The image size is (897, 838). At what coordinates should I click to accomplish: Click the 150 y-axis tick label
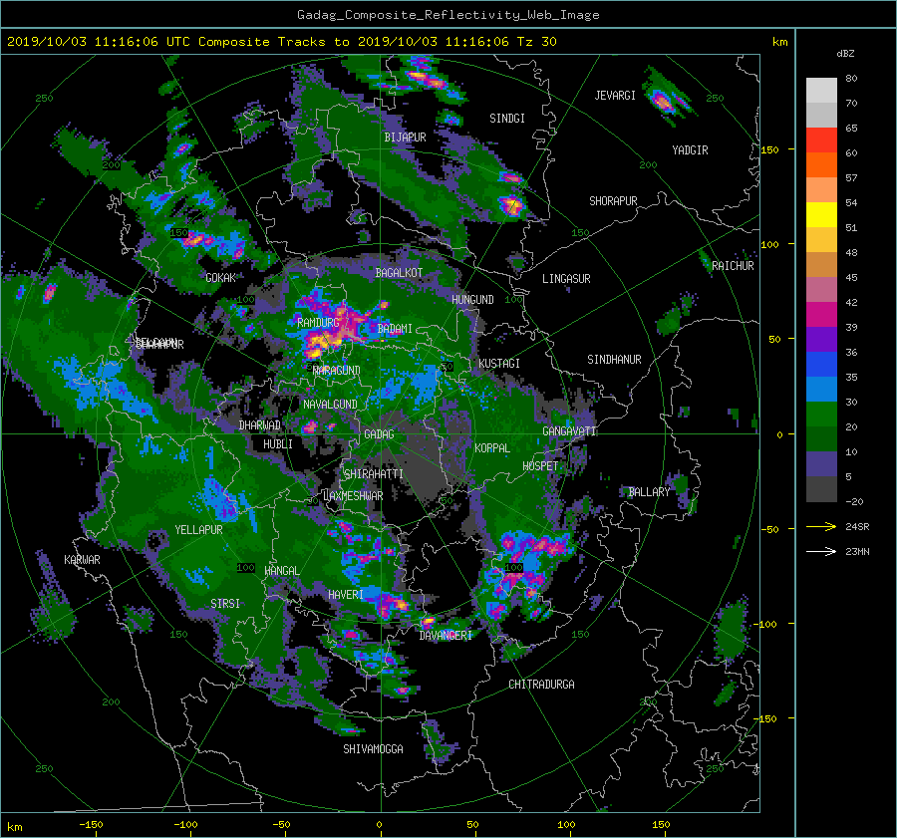click(769, 149)
